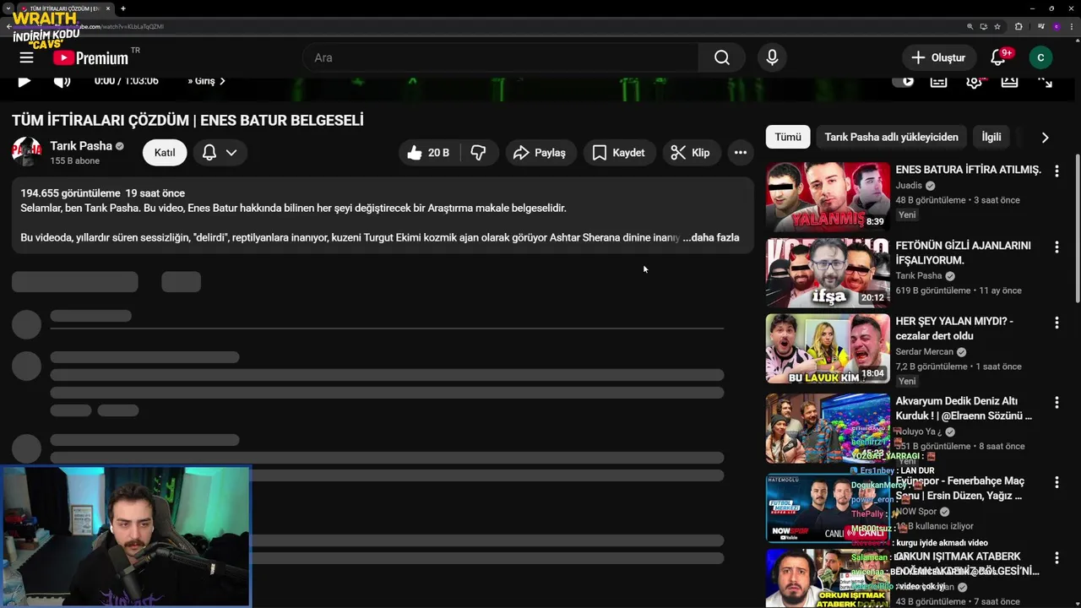Open the install app icon in the address bar

pyautogui.click(x=984, y=26)
